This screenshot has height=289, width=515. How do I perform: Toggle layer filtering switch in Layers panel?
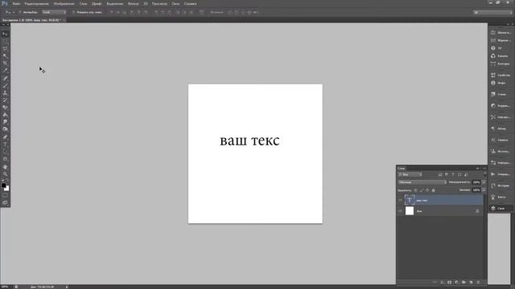tap(485, 174)
